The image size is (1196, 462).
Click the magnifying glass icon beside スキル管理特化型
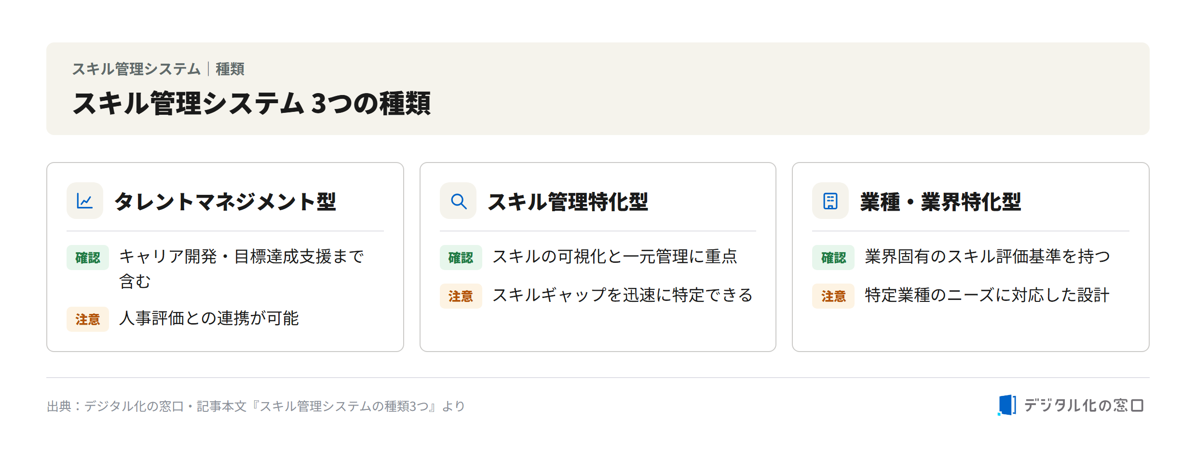(458, 201)
